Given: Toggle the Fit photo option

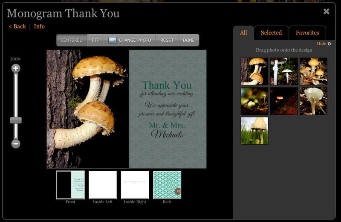Looking at the screenshot, I should (x=95, y=40).
